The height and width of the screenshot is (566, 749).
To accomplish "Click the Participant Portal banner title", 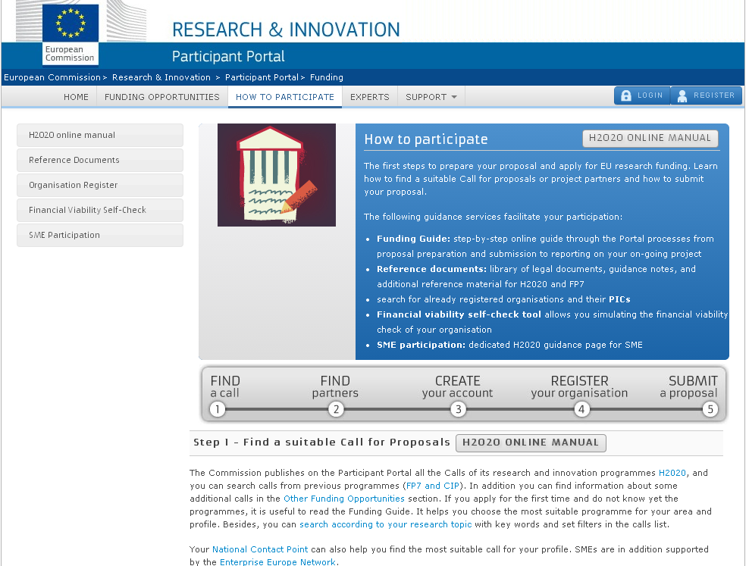I will tap(228, 56).
